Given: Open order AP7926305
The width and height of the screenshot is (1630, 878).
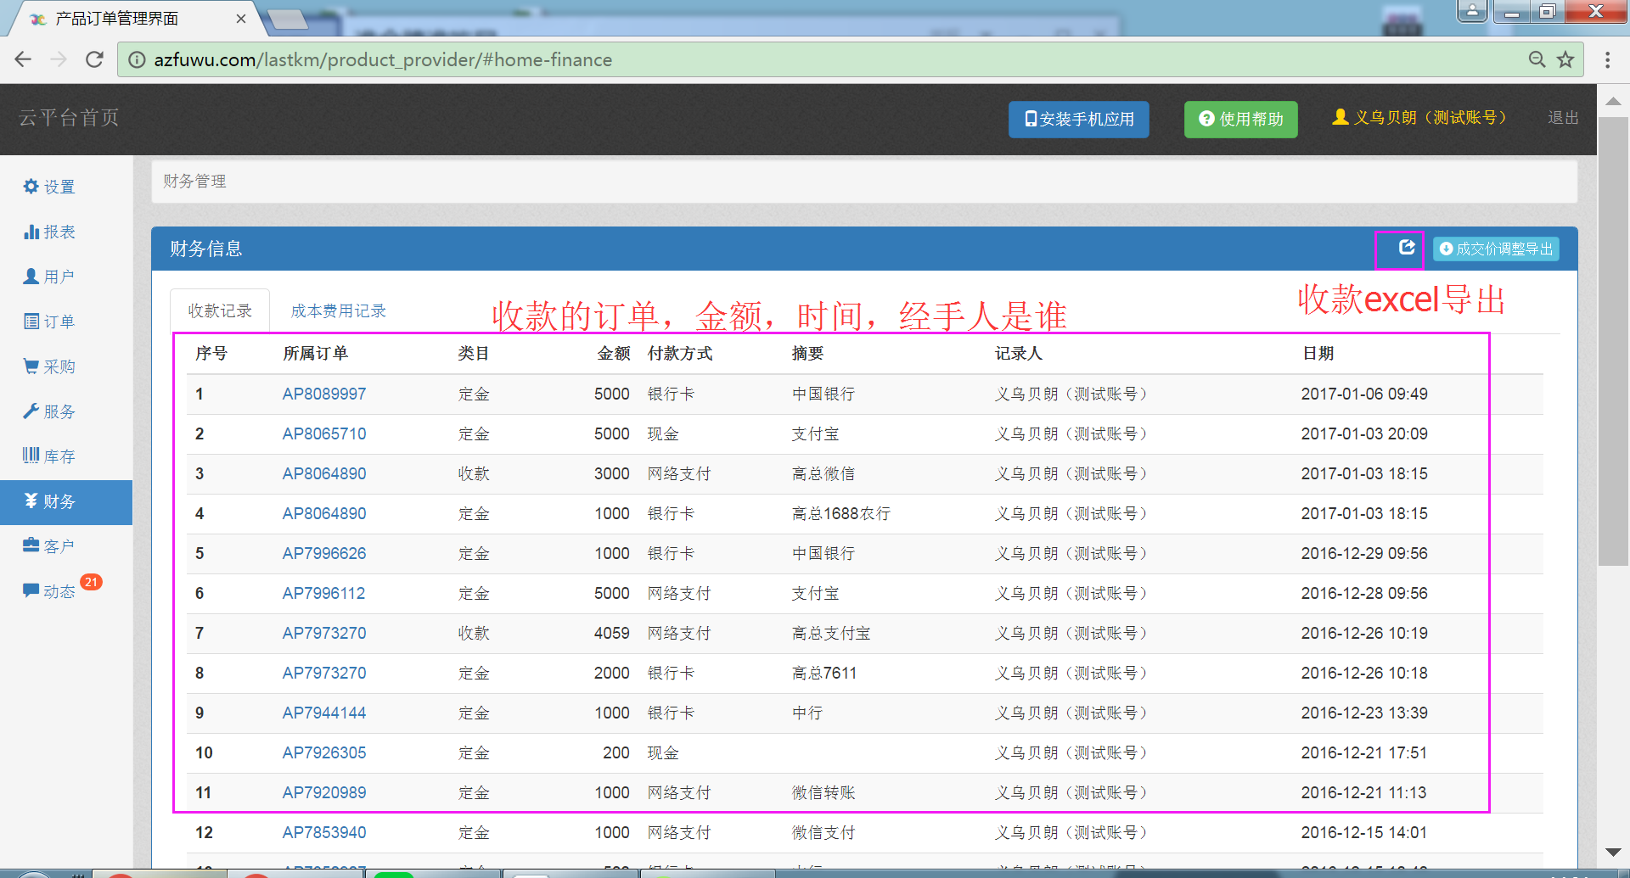Looking at the screenshot, I should point(324,752).
